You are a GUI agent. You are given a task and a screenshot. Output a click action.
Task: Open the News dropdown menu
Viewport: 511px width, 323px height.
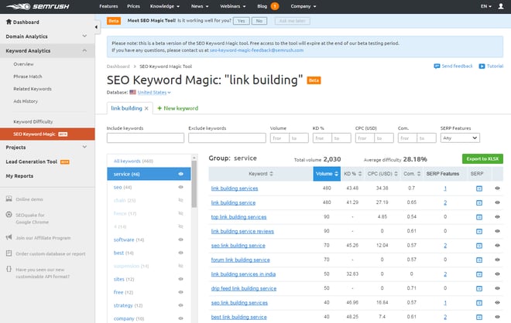pos(200,6)
